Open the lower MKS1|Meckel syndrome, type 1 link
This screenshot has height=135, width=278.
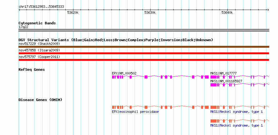coord(236,125)
